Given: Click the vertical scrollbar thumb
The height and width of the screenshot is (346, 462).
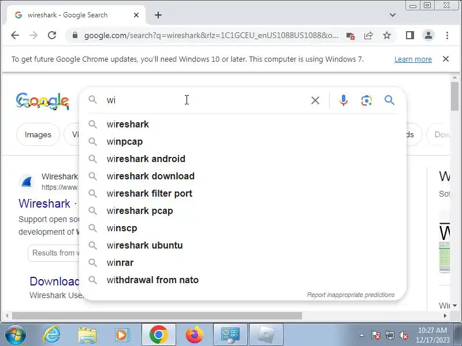Looking at the screenshot, I should tap(454, 96).
